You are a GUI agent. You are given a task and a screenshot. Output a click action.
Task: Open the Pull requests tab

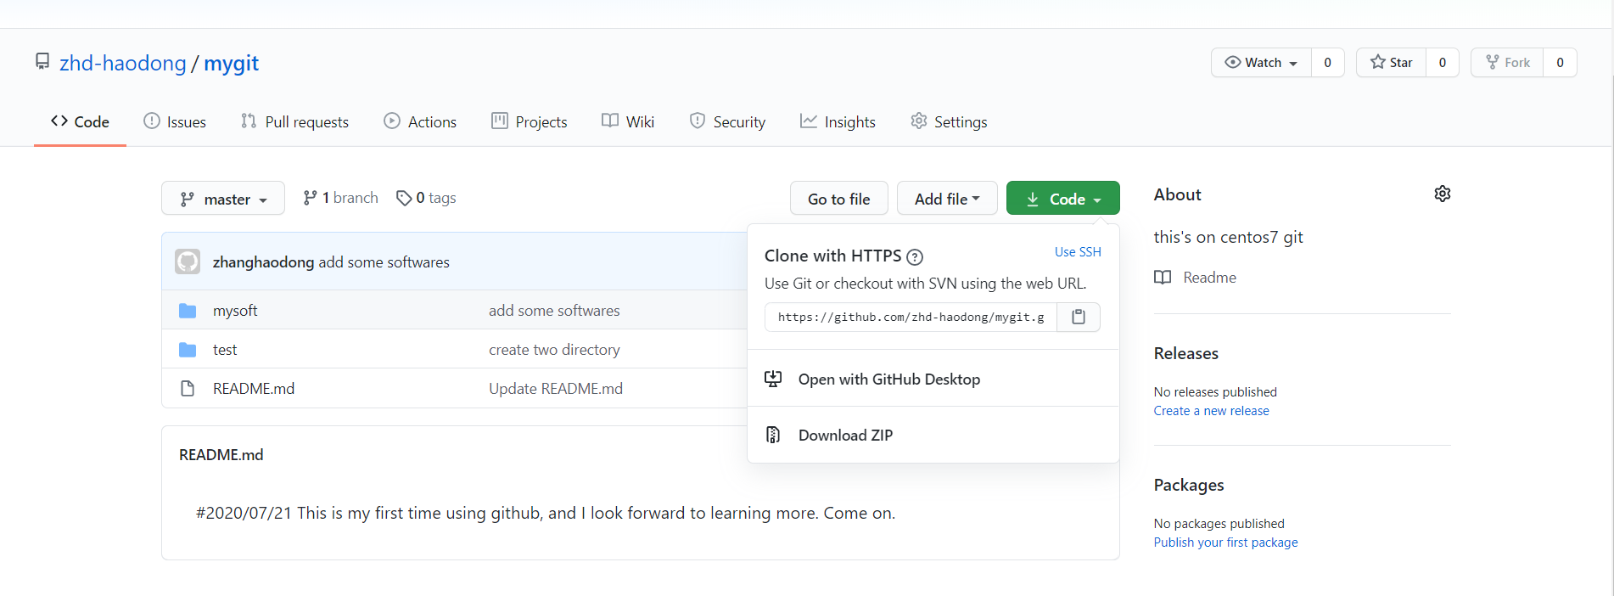(294, 121)
